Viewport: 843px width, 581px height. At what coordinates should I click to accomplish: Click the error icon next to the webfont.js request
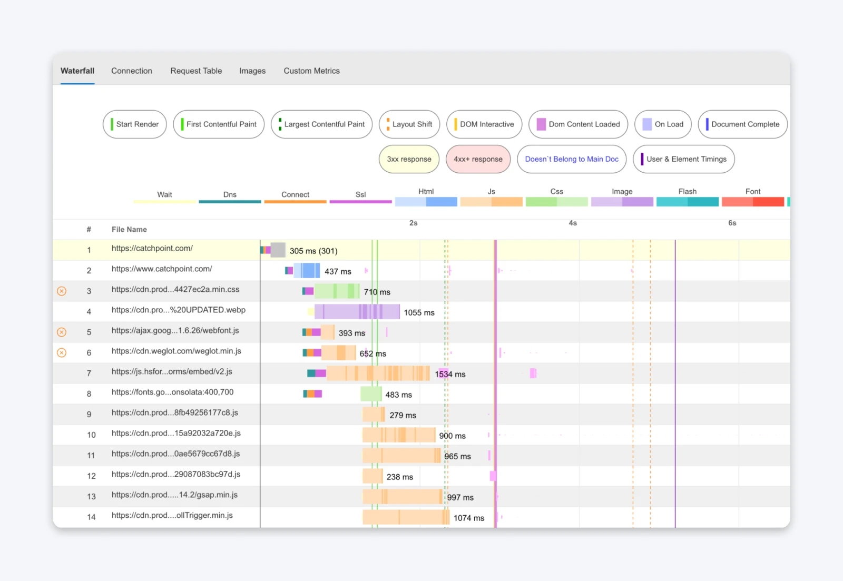pyautogui.click(x=62, y=332)
